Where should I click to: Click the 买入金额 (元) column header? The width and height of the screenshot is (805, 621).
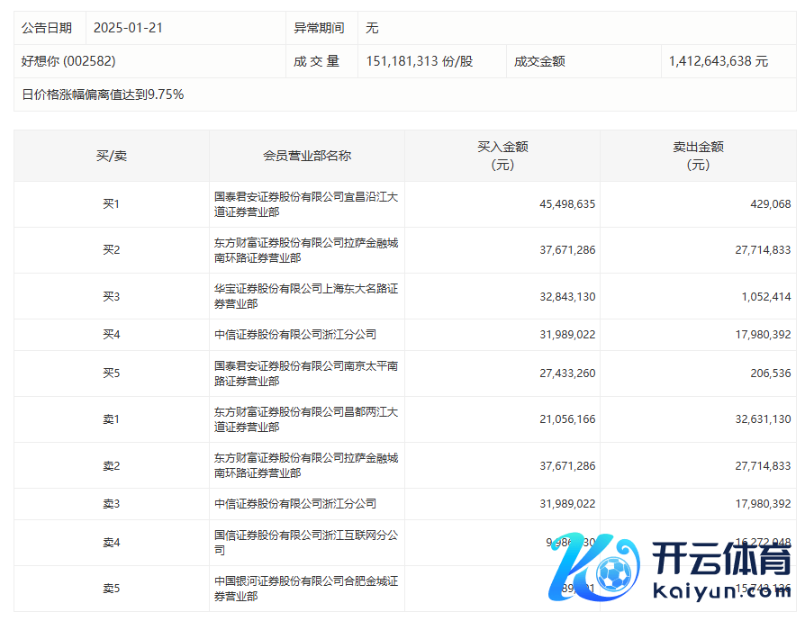click(502, 156)
